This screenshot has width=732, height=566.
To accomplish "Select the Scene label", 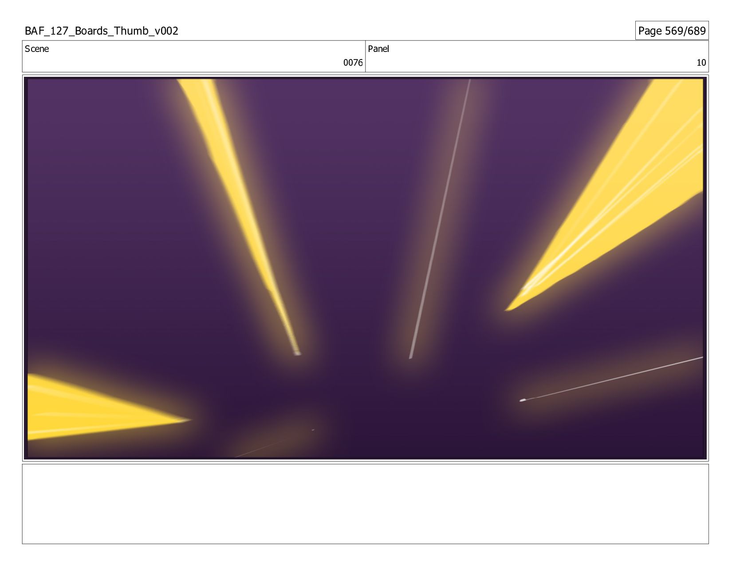I will [x=37, y=49].
